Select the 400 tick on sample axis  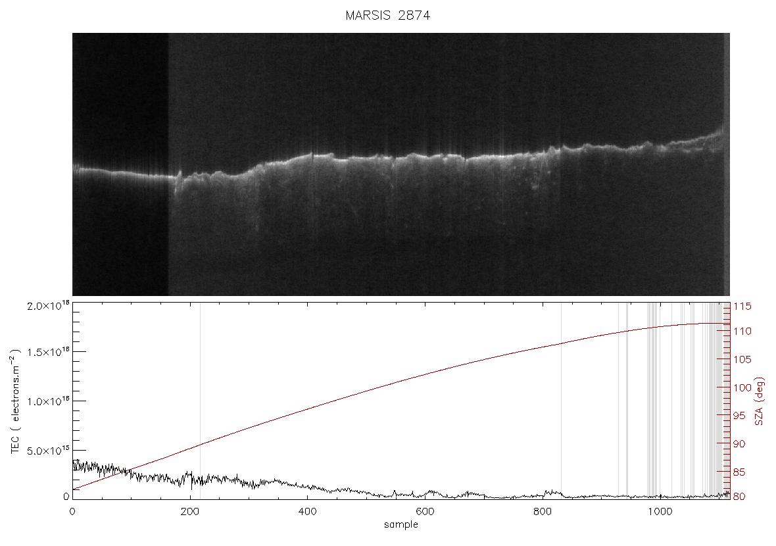(307, 511)
